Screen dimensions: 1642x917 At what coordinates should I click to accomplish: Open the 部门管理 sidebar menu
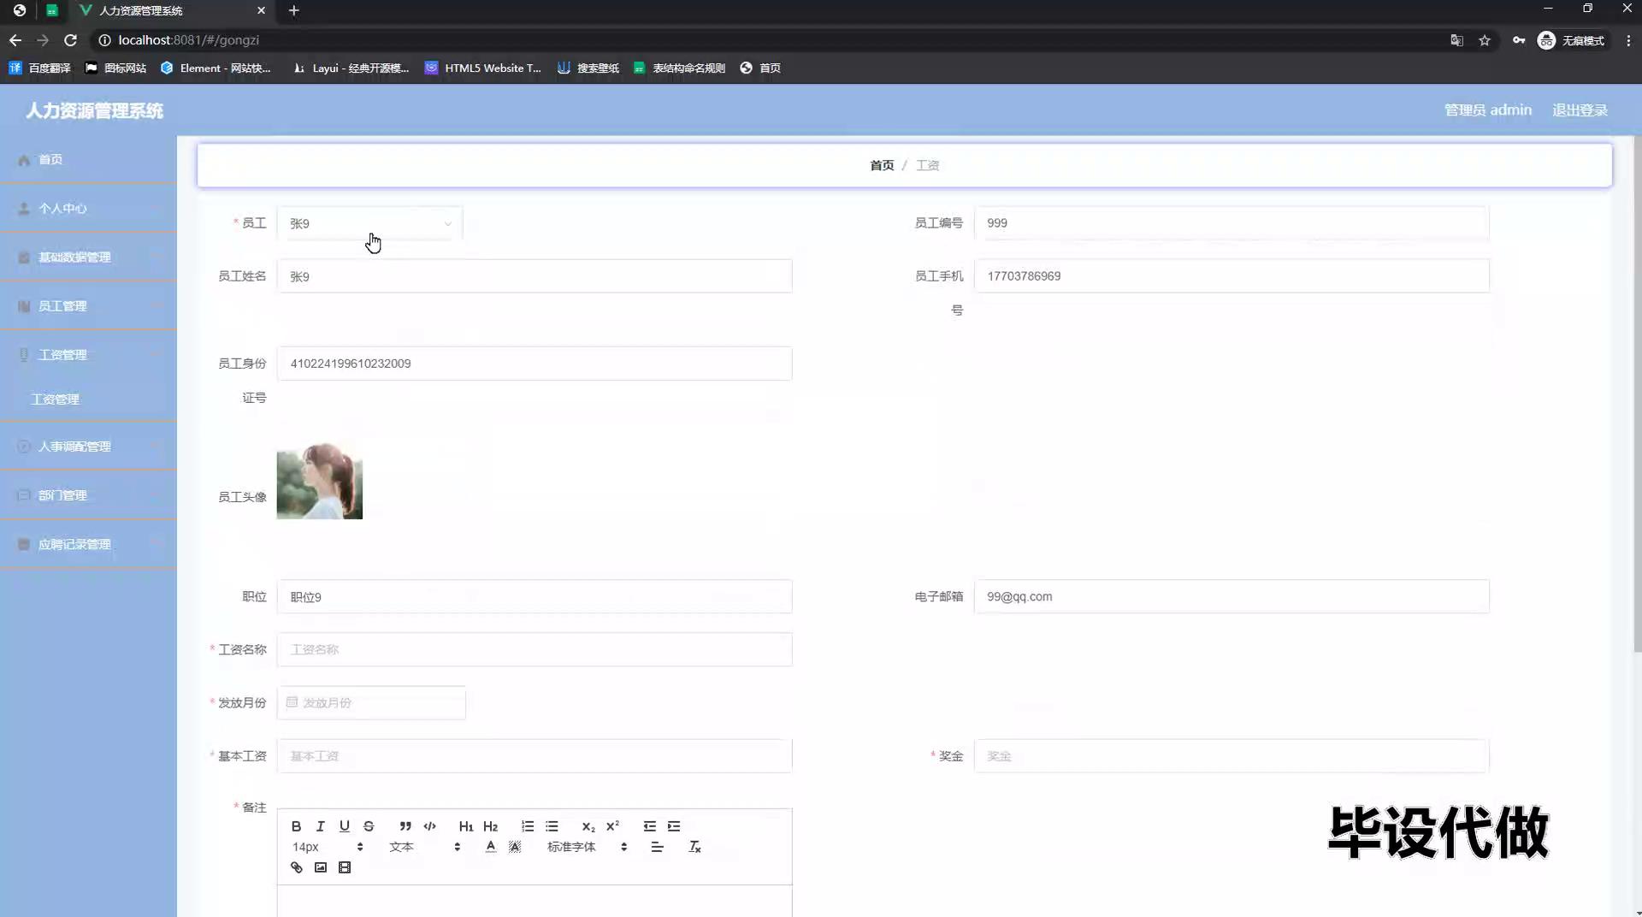(x=88, y=495)
